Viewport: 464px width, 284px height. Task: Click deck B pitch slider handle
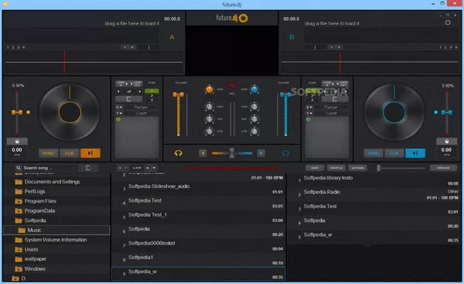click(447, 112)
